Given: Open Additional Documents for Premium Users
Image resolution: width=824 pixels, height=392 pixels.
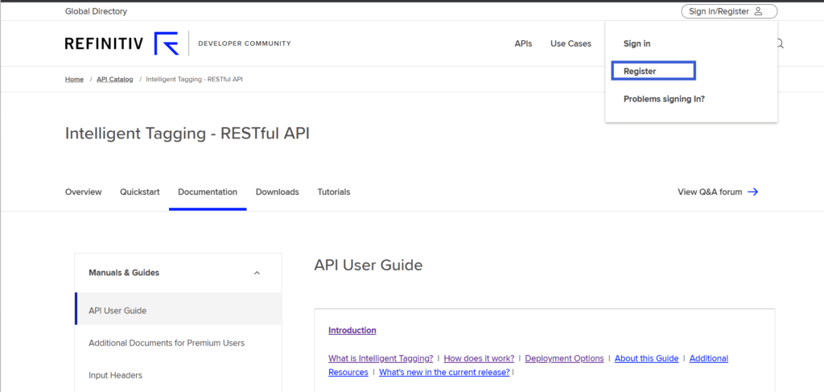Looking at the screenshot, I should pos(167,343).
